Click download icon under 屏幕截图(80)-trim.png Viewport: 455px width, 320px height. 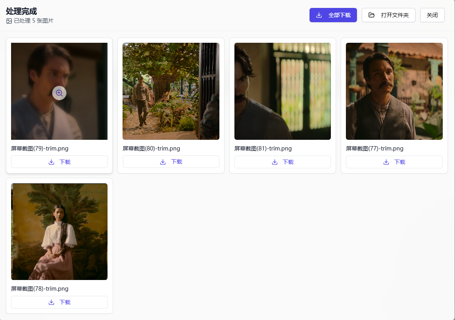coord(163,162)
